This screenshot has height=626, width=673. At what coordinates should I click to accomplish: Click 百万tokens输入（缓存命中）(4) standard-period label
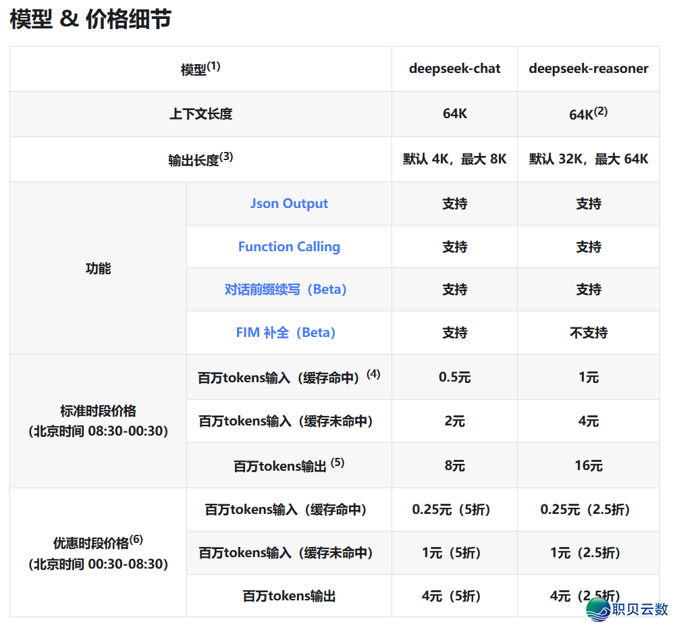coord(289,377)
